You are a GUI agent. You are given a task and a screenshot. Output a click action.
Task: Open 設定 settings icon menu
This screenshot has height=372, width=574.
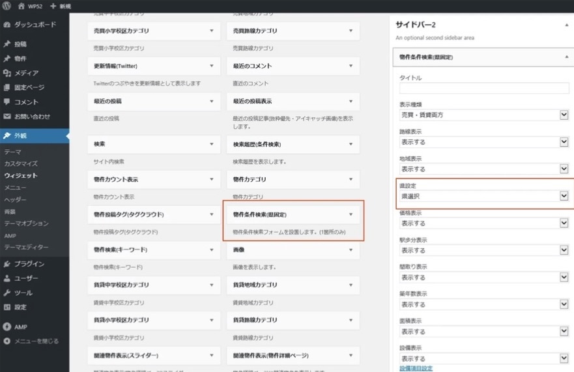click(7, 308)
